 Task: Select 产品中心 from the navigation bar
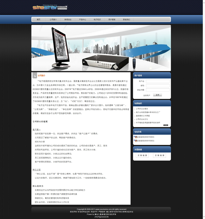coord(83,19)
